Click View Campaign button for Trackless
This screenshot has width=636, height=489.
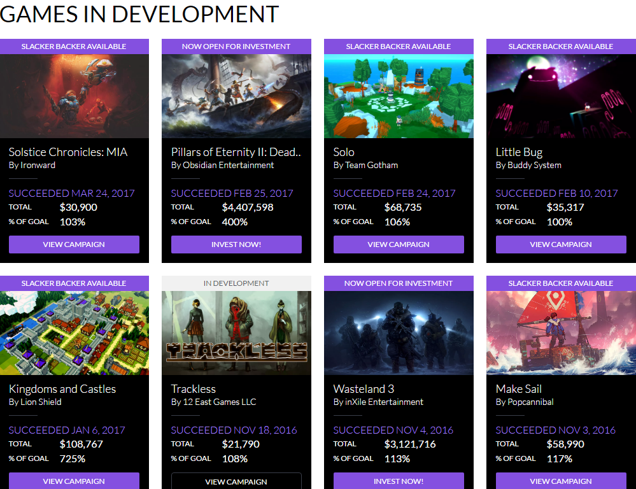tap(236, 481)
